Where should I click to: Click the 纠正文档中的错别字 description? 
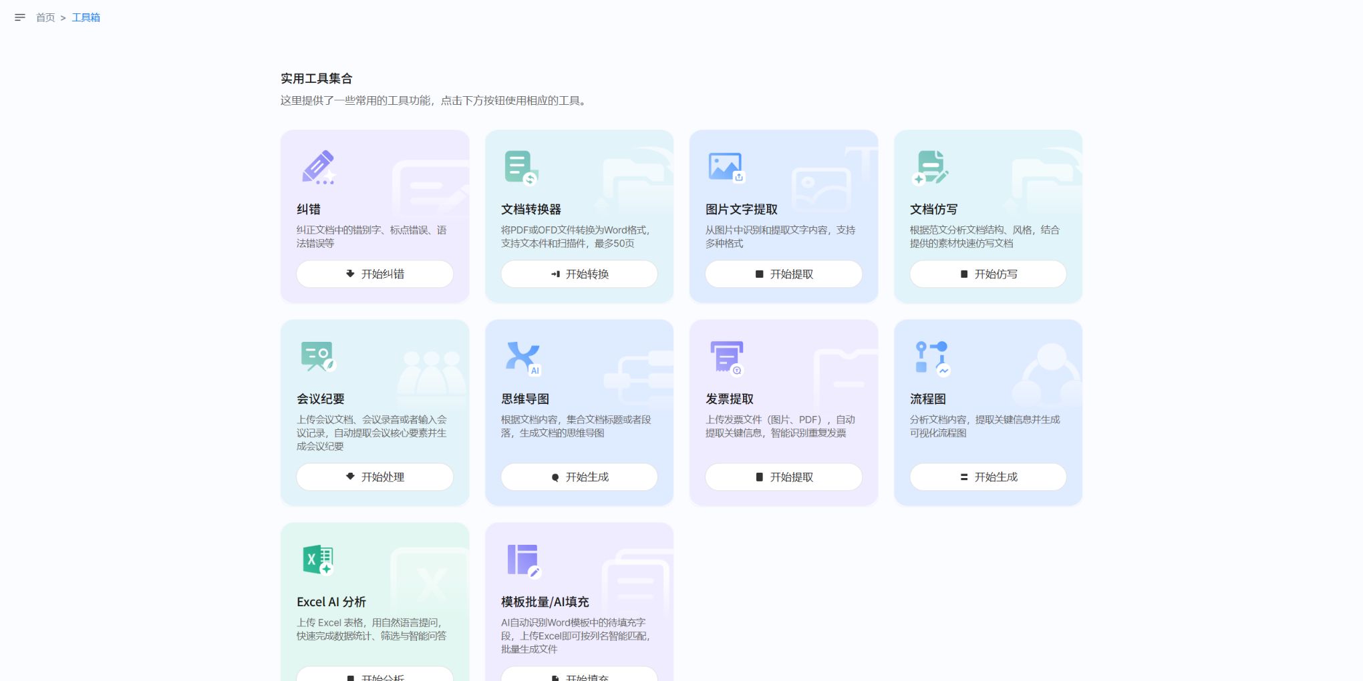(371, 236)
